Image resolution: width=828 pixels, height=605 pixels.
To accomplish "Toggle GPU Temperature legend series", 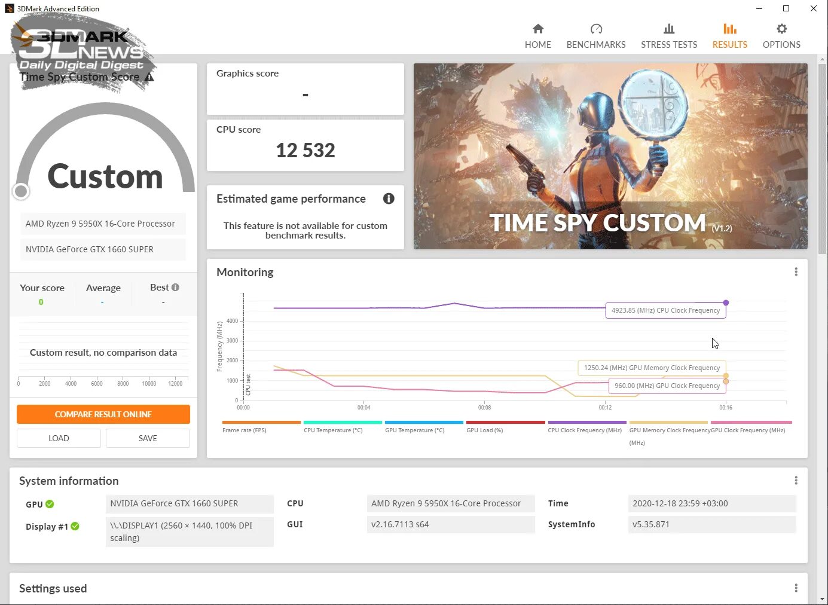I will (424, 427).
